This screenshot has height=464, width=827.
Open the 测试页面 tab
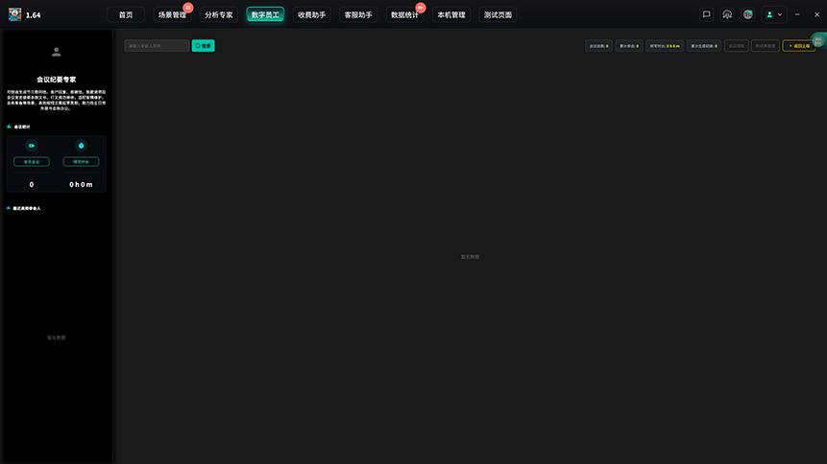coord(498,14)
